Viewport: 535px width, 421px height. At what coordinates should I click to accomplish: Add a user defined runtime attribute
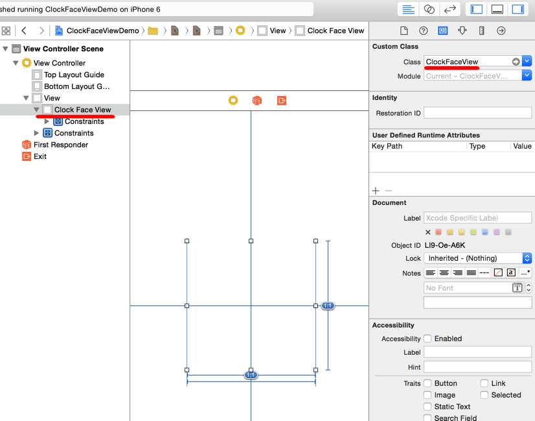coord(376,191)
